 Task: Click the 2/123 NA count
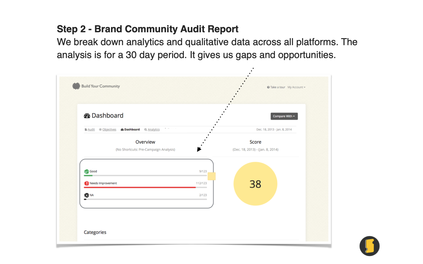point(203,195)
